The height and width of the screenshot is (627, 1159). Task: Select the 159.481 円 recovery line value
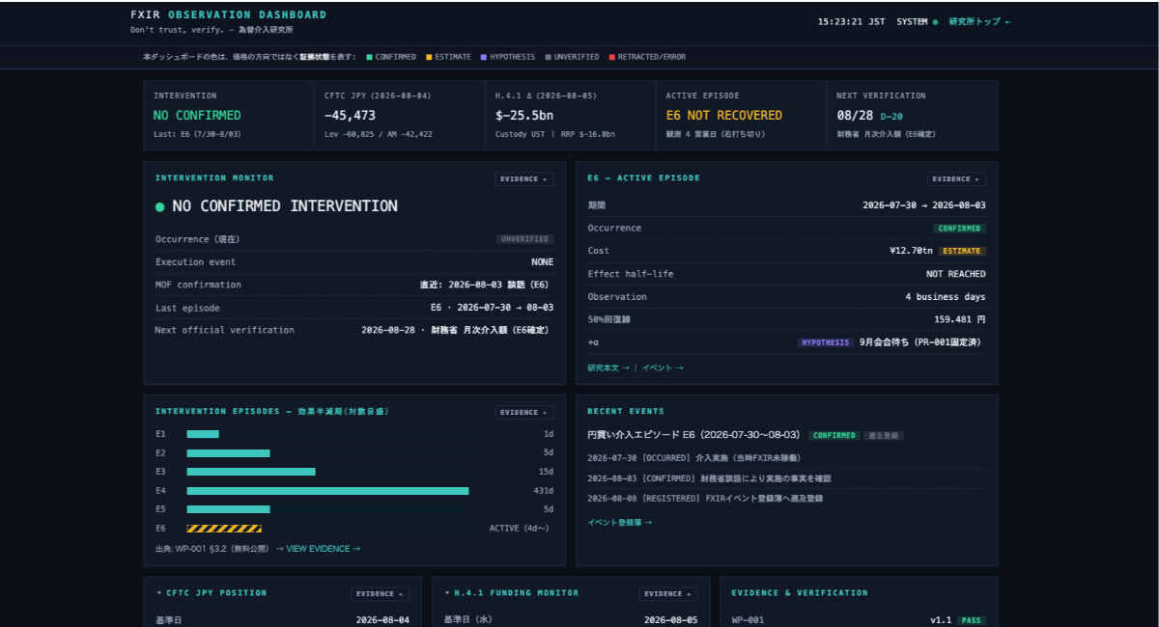[960, 319]
